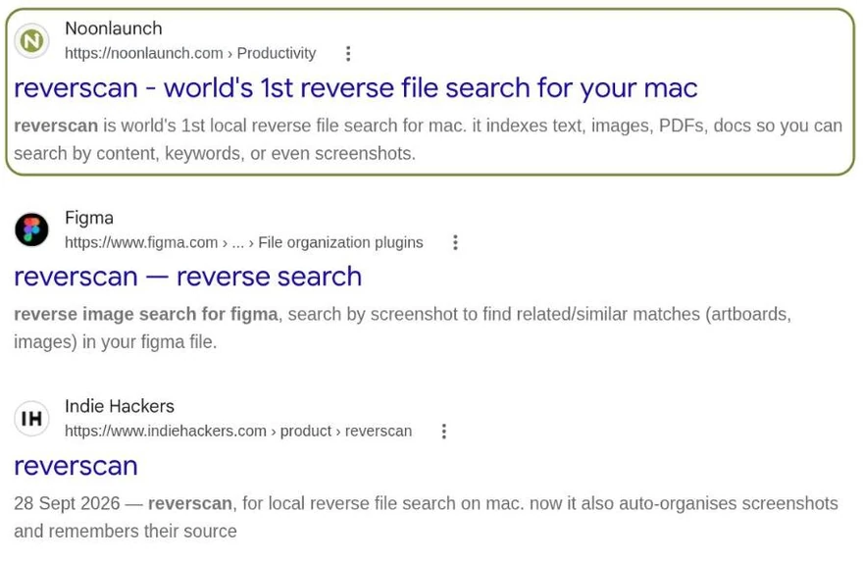Image resolution: width=863 pixels, height=562 pixels.
Task: Click the noonlaunch.com › Productivity URL
Action: point(190,53)
